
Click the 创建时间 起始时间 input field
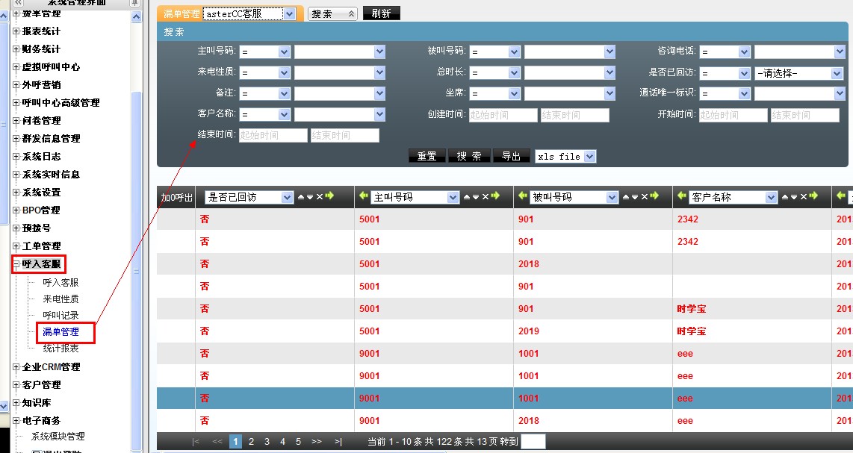[x=503, y=116]
